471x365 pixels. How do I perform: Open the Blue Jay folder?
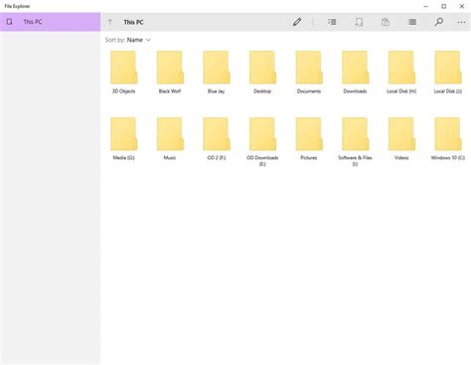coord(217,73)
